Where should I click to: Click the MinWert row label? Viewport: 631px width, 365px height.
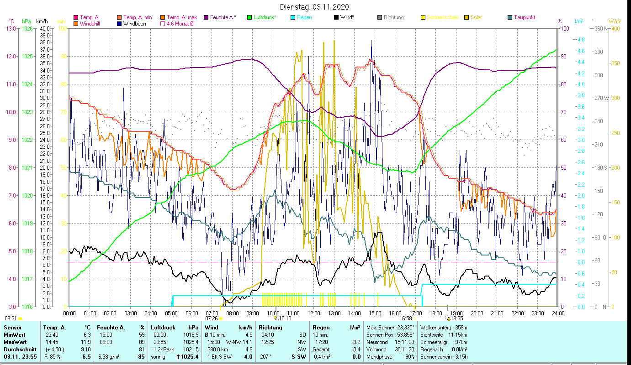click(15, 335)
